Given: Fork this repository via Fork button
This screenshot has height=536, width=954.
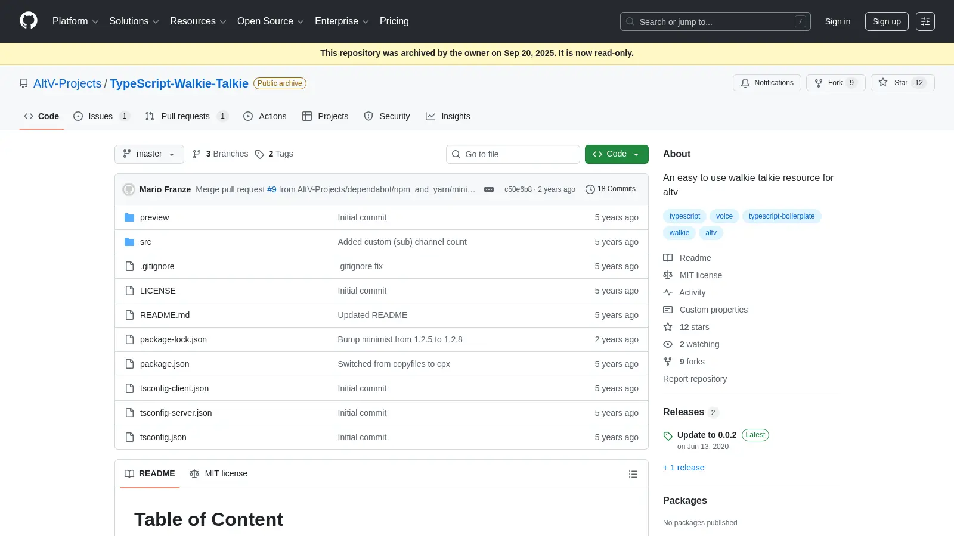Looking at the screenshot, I should [835, 83].
